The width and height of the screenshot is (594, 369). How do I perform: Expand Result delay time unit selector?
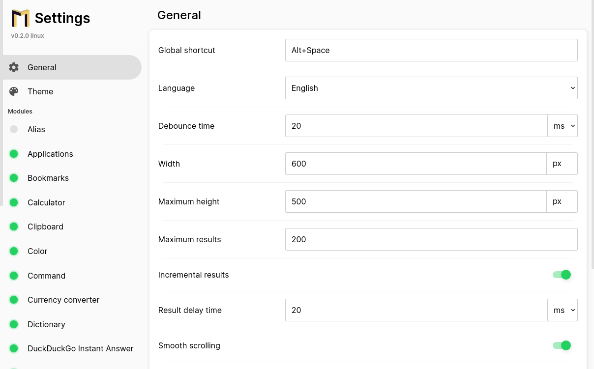(x=563, y=310)
